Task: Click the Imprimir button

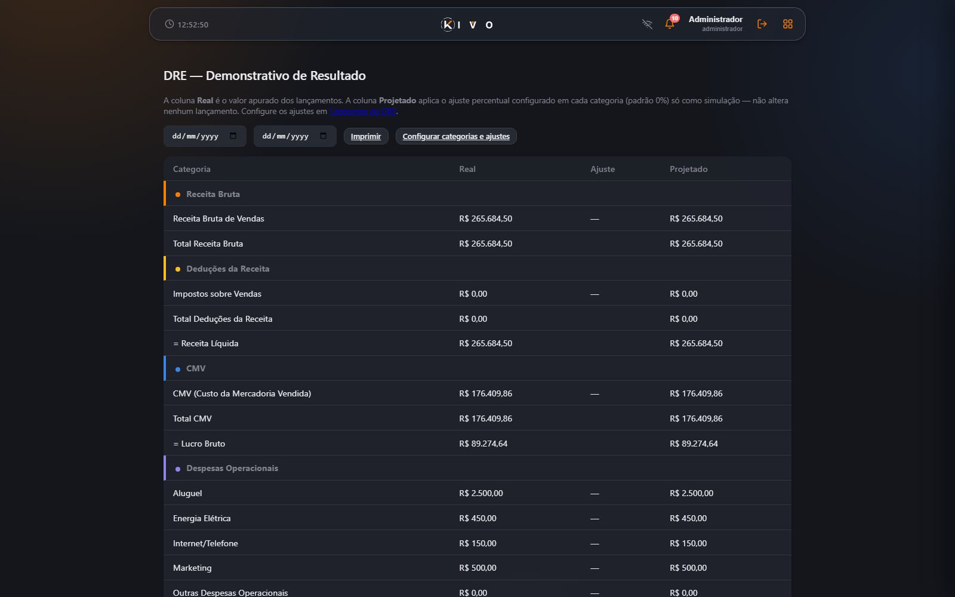Action: pyautogui.click(x=366, y=136)
